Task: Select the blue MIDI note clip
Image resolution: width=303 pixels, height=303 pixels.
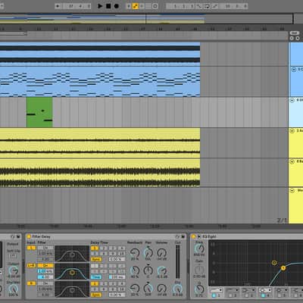Action: click(x=100, y=82)
